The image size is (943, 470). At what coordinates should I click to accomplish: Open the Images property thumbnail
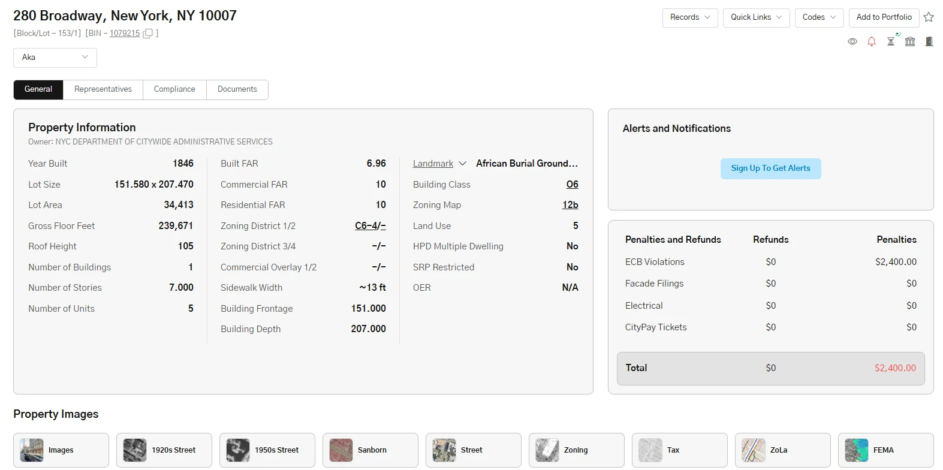click(61, 450)
